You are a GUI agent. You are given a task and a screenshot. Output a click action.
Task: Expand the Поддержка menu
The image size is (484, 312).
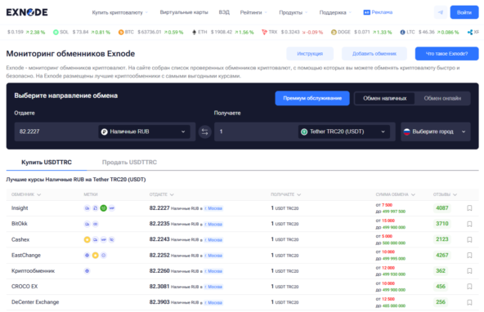tap(335, 12)
